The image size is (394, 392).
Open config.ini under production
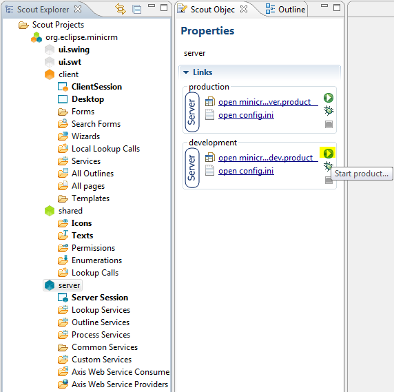click(246, 115)
